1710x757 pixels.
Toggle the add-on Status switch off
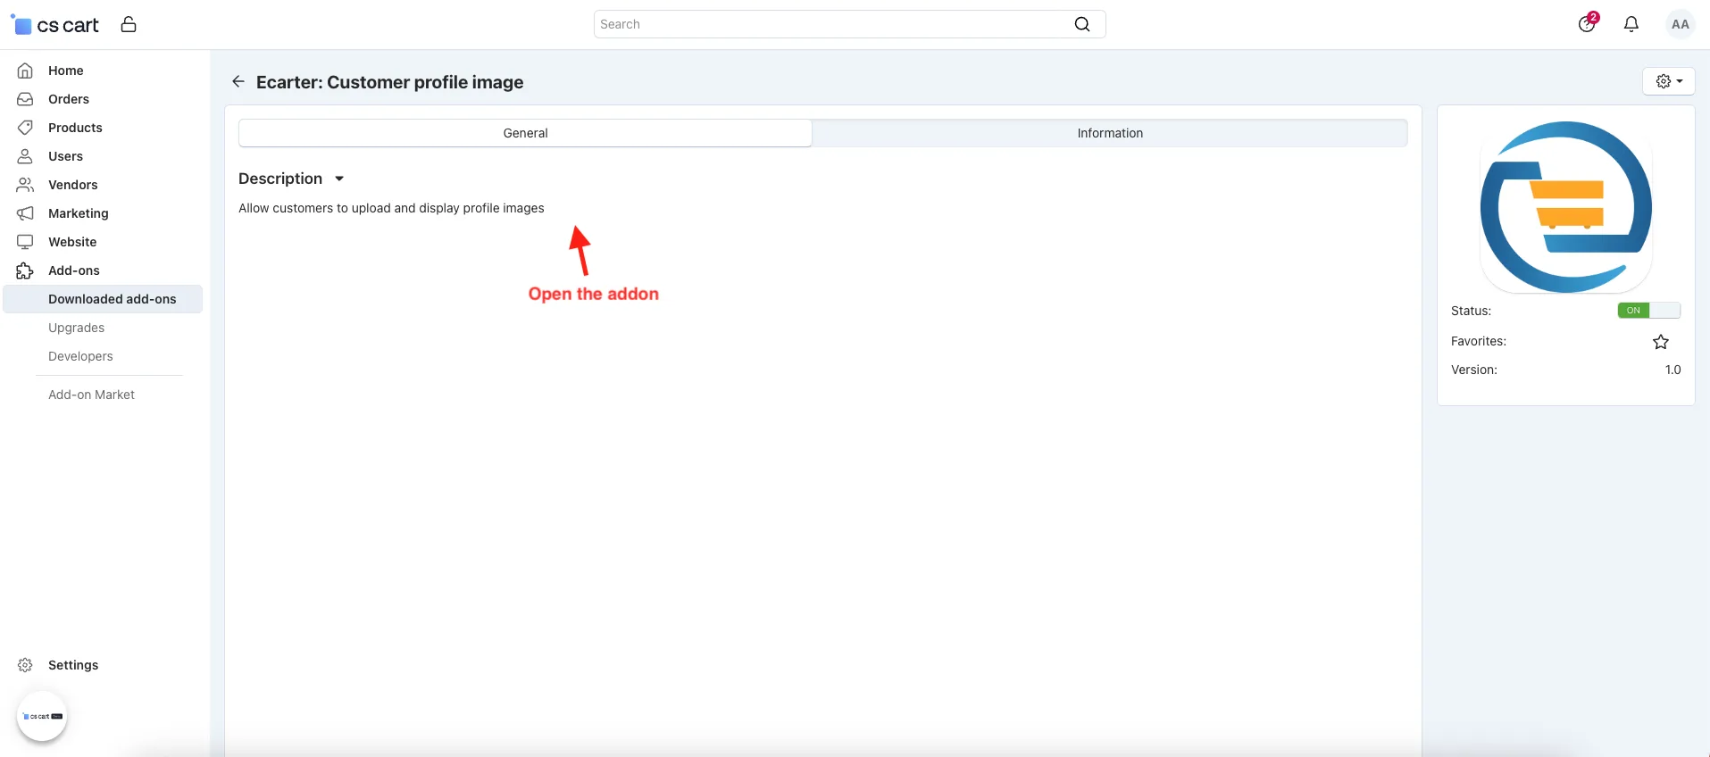coord(1648,311)
